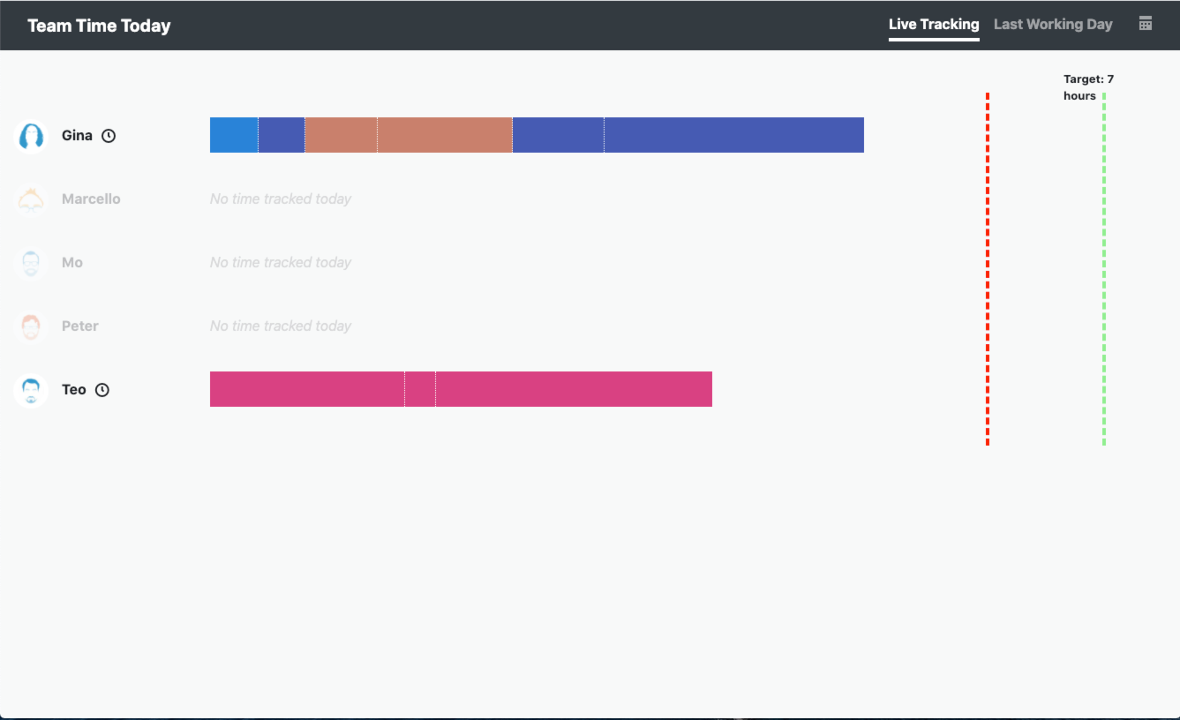Click Peter's "No time tracked today" text
This screenshot has height=720, width=1180.
(x=281, y=326)
